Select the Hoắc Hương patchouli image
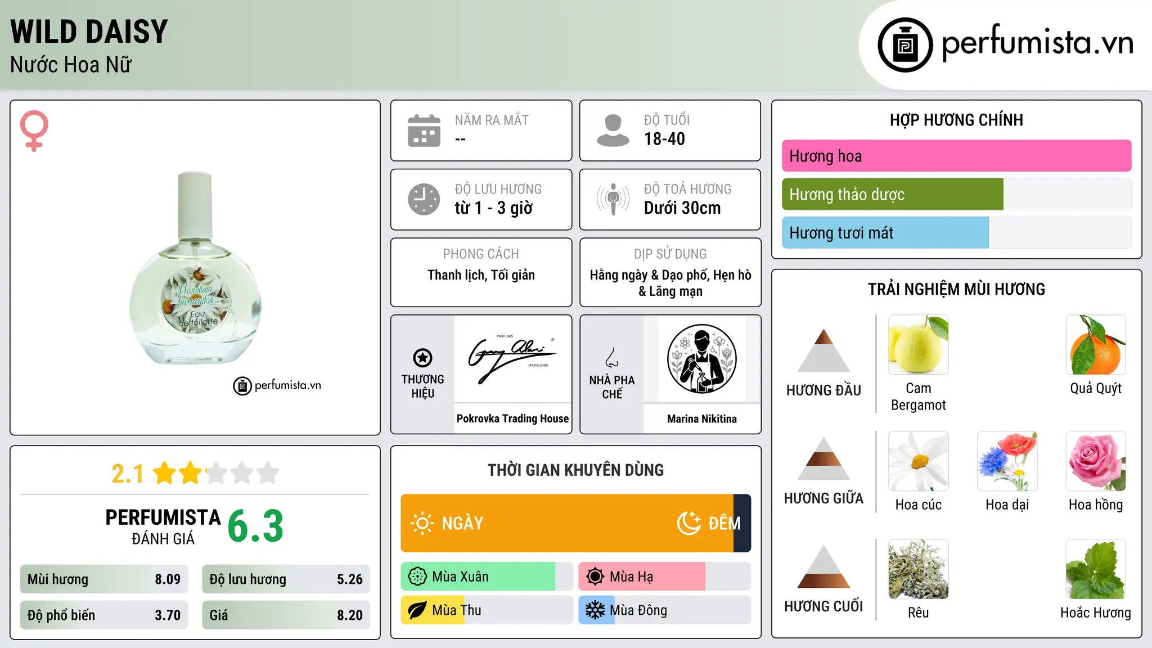This screenshot has width=1152, height=648. pos(1096,569)
